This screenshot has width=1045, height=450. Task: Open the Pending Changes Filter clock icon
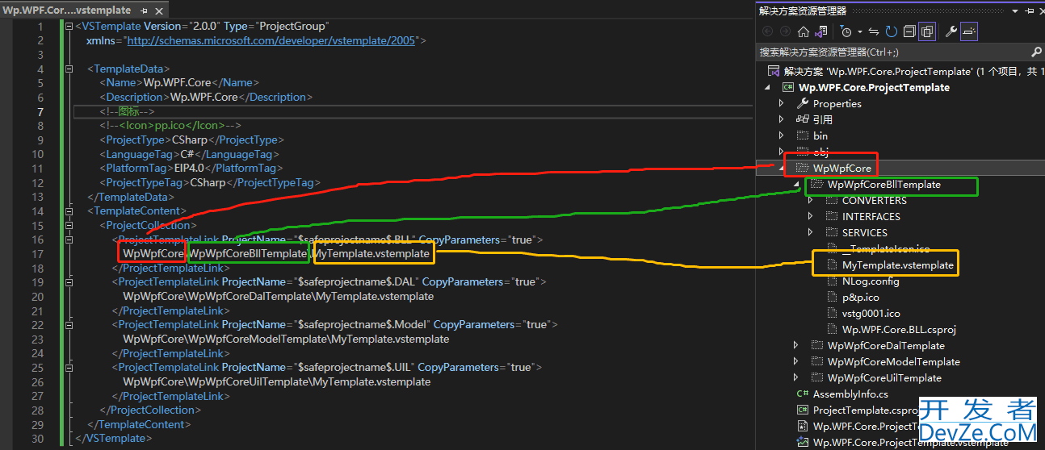point(845,31)
